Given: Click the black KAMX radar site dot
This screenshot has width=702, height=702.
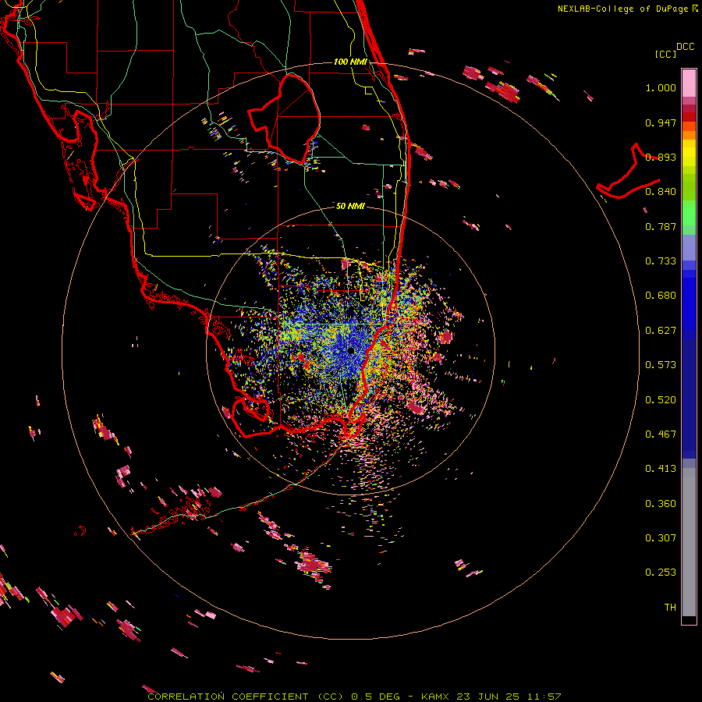Looking at the screenshot, I should pos(350,350).
